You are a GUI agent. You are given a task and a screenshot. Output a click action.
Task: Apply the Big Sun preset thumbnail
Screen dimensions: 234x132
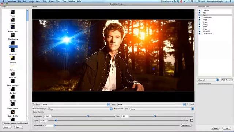(12, 89)
